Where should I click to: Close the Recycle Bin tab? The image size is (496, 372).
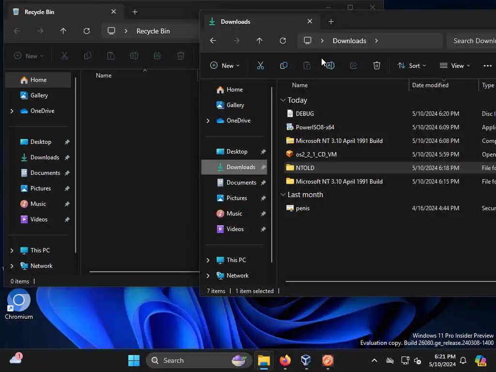point(113,12)
